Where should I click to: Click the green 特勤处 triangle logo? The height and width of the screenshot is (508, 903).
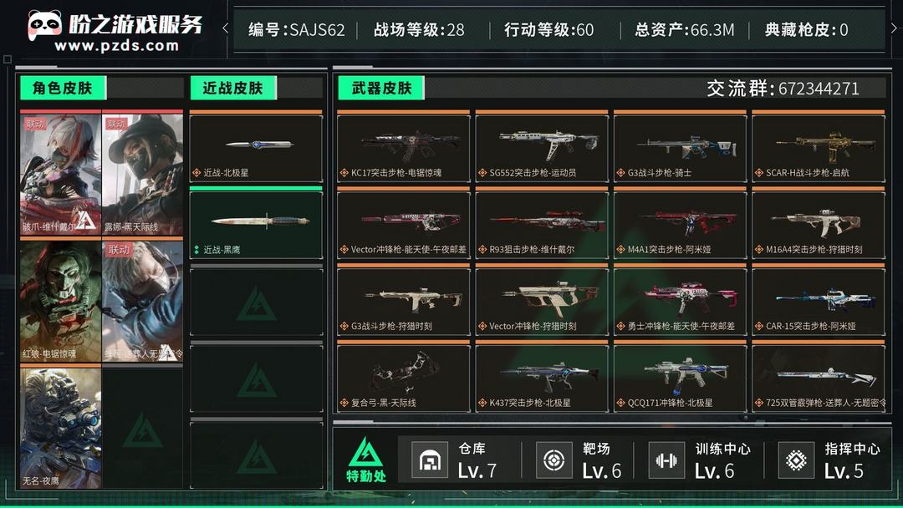365,453
